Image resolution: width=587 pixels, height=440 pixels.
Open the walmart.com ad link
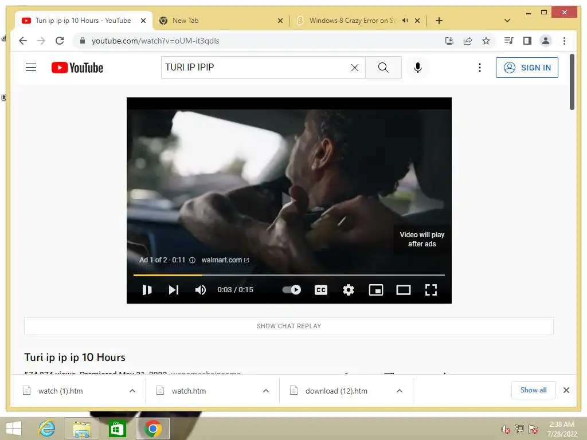225,260
